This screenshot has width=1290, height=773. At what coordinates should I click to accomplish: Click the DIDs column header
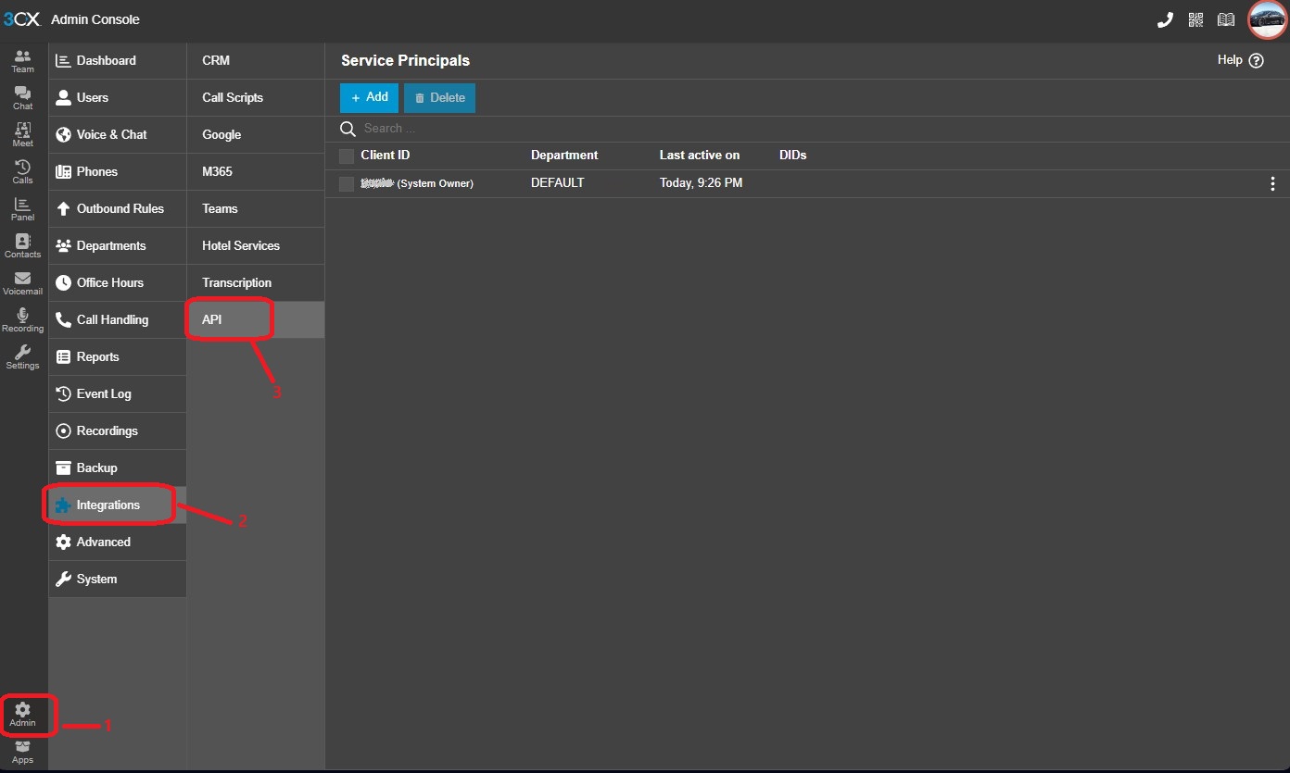pos(793,156)
